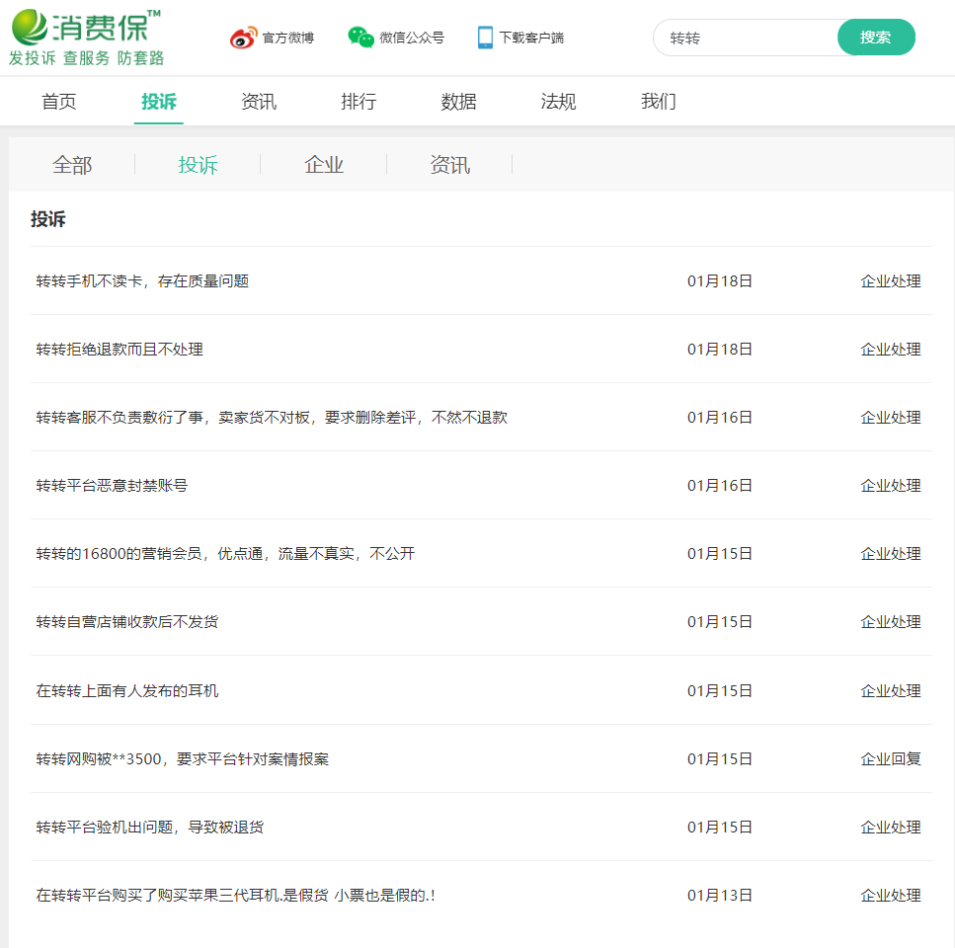Open complaint 转转网购被**3500

click(182, 758)
